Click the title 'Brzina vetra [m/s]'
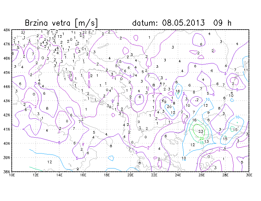 61,23
